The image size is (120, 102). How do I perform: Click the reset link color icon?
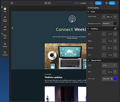112,79
